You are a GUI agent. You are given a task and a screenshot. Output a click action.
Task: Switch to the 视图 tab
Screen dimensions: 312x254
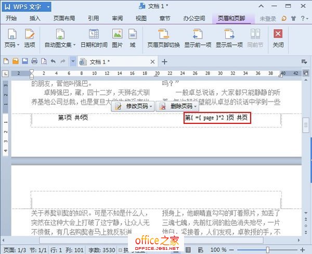point(141,18)
